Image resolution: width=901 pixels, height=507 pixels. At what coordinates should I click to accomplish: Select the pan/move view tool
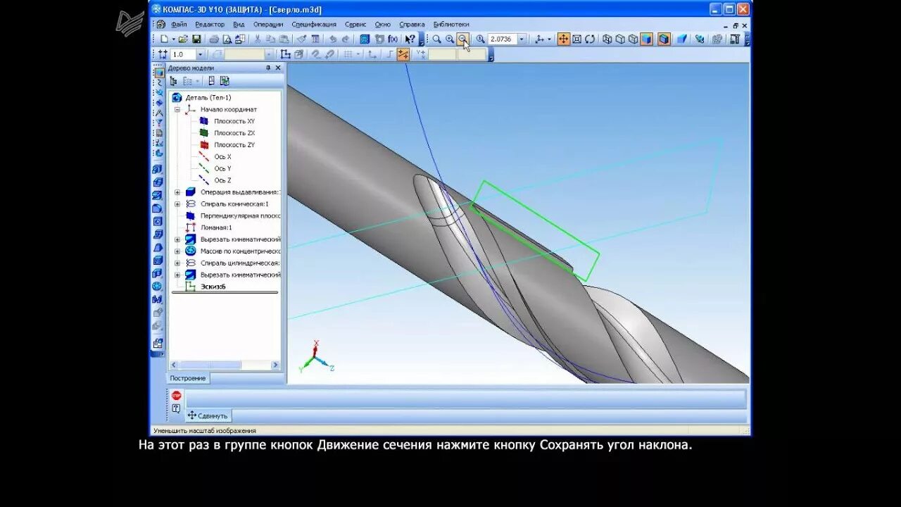[x=564, y=39]
